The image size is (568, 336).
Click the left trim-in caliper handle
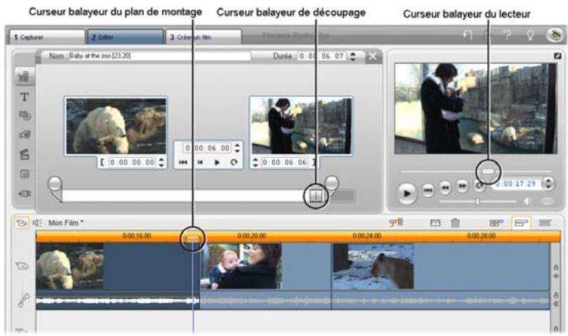click(x=55, y=184)
